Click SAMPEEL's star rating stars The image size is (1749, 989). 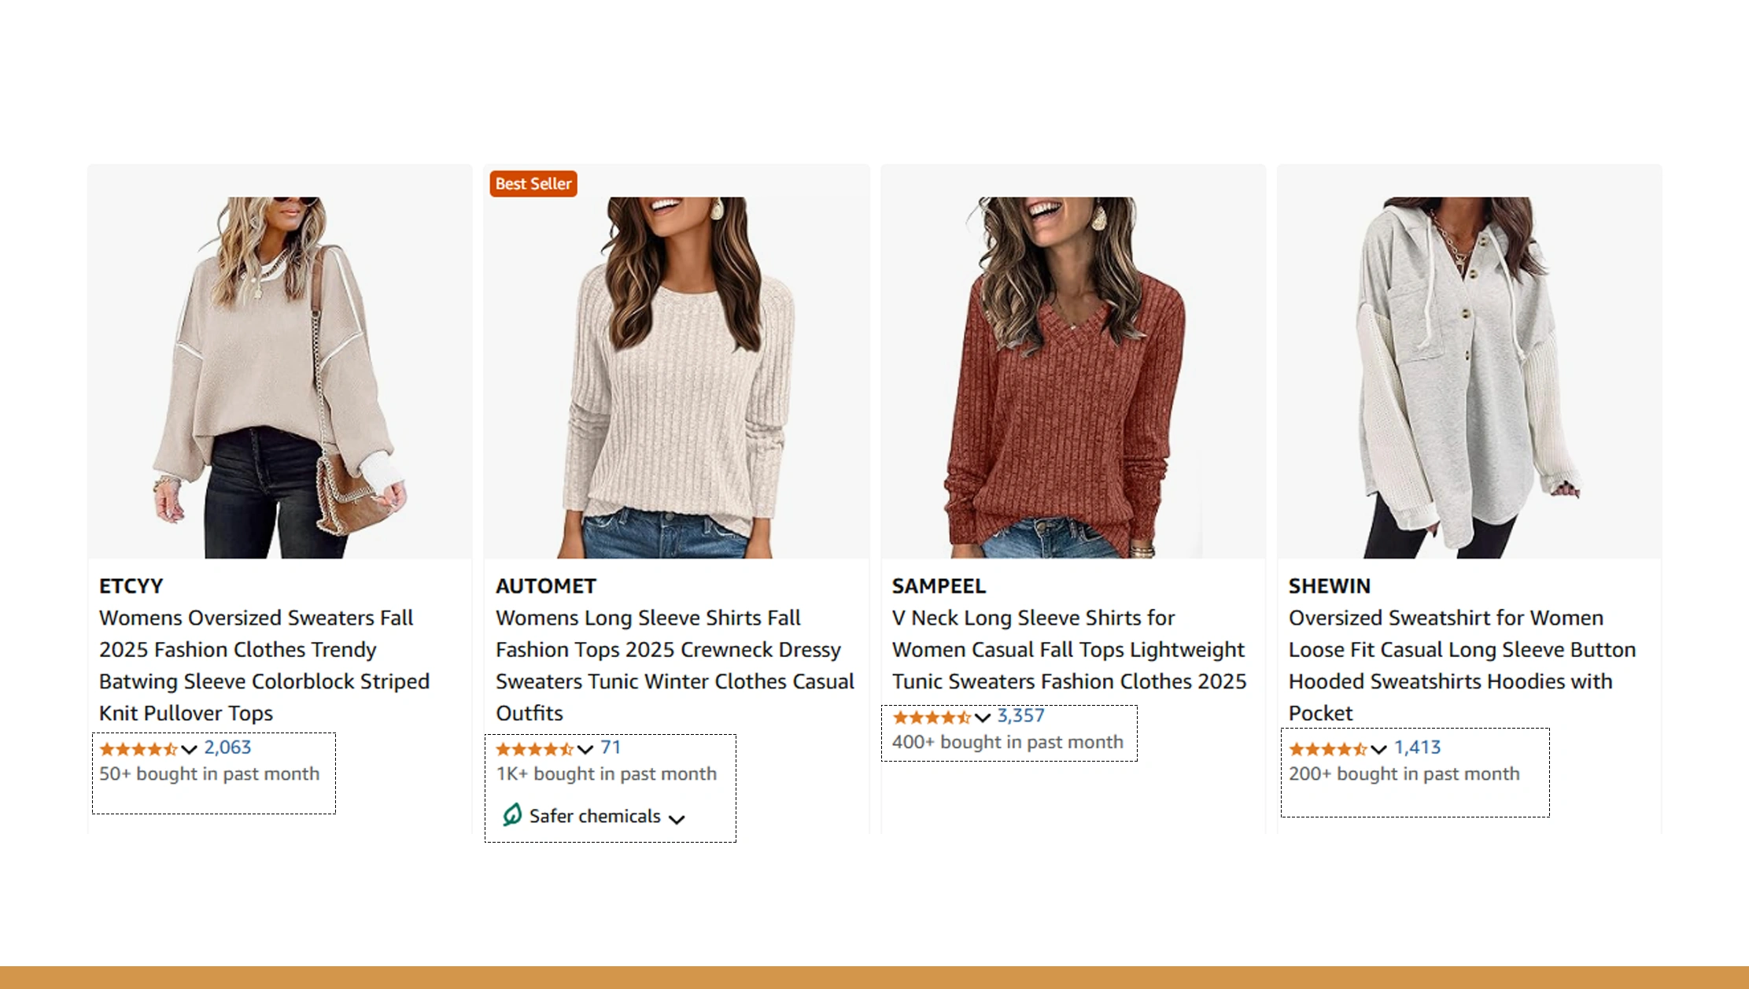(932, 717)
